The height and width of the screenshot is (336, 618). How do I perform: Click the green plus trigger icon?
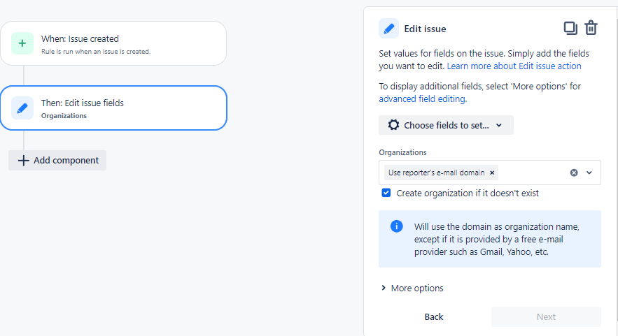click(x=22, y=43)
